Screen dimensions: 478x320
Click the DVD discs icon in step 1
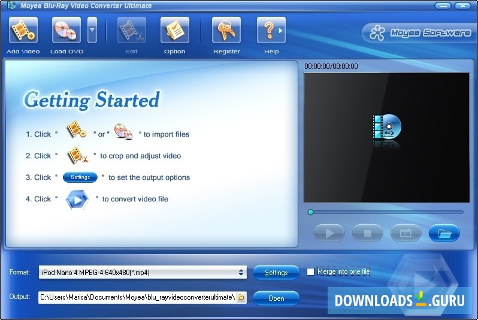[123, 132]
